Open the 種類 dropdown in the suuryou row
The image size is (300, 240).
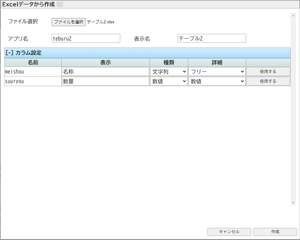[x=169, y=81]
